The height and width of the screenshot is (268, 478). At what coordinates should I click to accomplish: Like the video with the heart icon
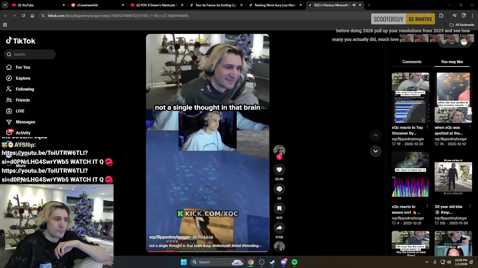point(279,170)
